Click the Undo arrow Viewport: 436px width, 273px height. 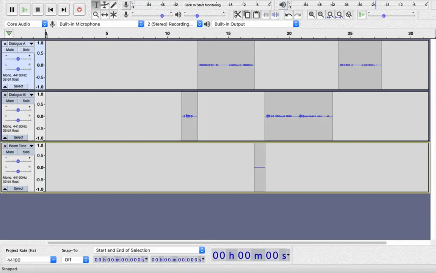pos(288,15)
